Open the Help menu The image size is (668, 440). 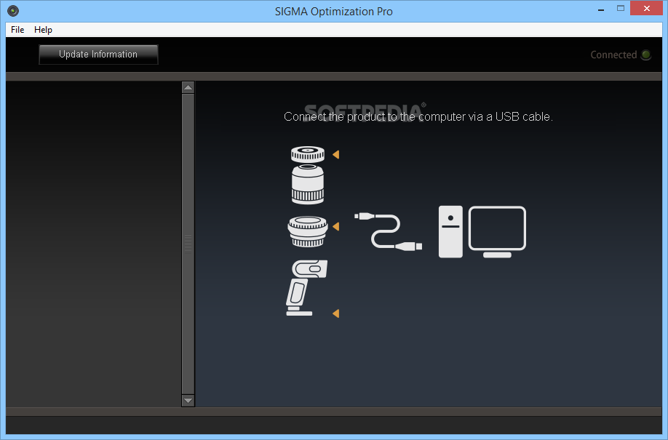(x=43, y=30)
